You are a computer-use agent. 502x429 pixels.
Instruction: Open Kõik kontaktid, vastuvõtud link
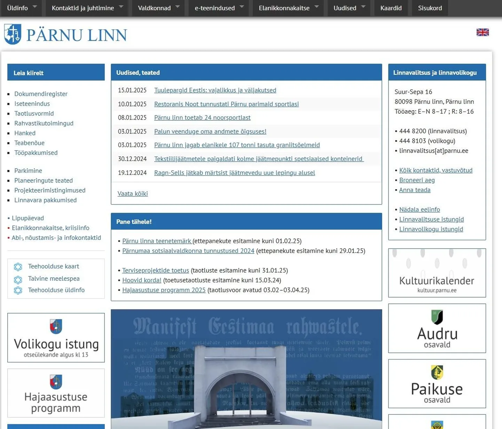pyautogui.click(x=436, y=170)
